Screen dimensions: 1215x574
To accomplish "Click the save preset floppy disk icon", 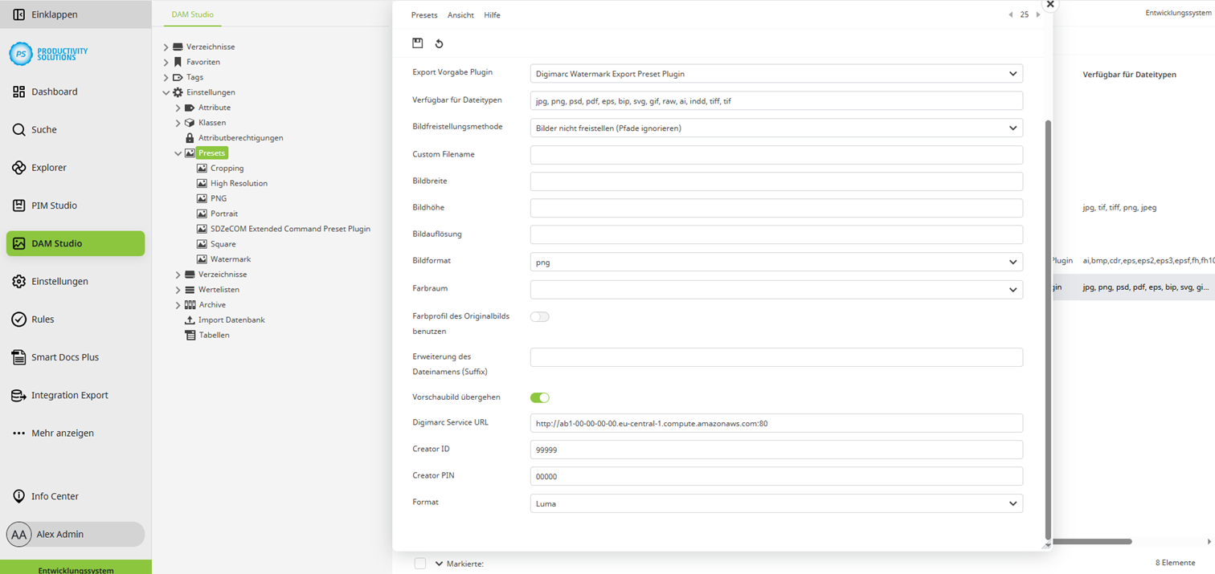I will [x=417, y=43].
